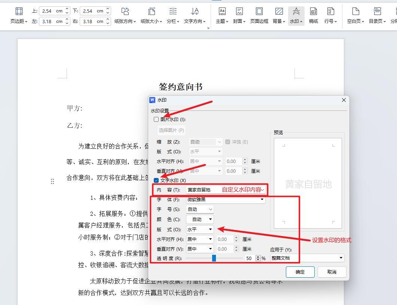Viewport: 397px width, 305px height.
Task: Click the watermark preview thumbnail
Action: [308, 183]
